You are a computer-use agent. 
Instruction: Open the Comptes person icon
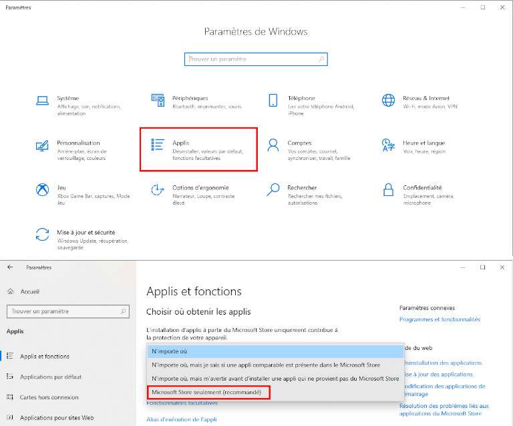point(273,145)
